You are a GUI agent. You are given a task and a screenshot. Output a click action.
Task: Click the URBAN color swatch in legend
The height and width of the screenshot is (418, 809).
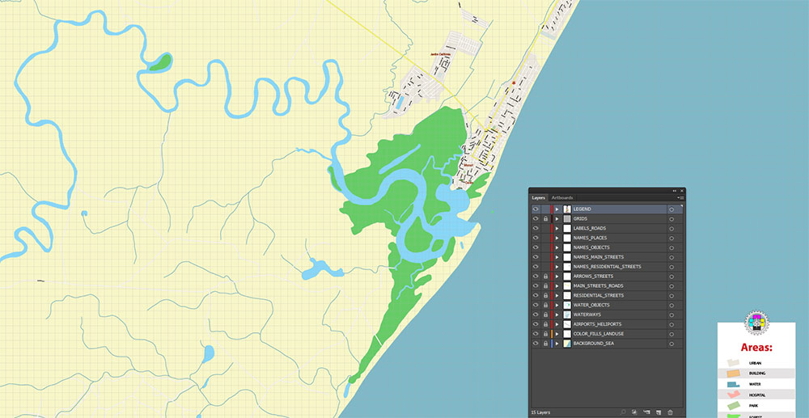point(734,363)
